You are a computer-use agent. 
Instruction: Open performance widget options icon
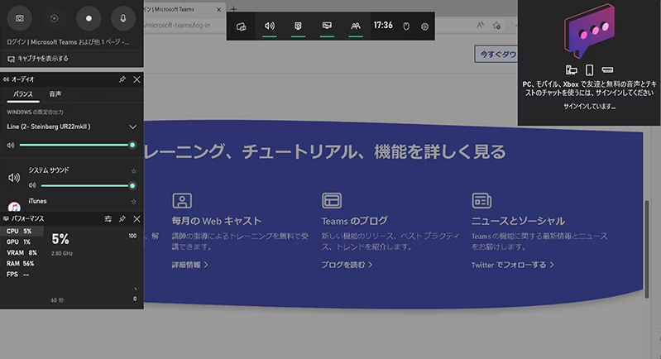click(108, 219)
